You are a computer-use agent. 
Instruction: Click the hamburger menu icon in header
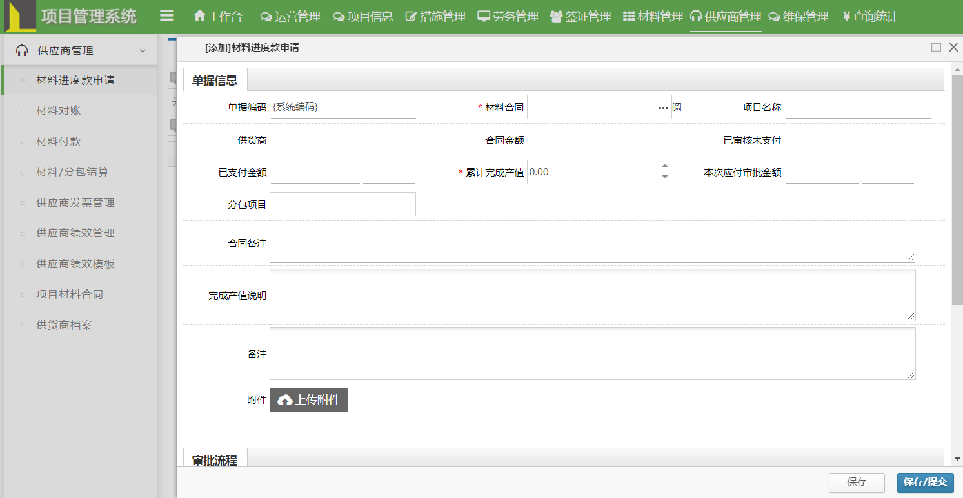tap(166, 16)
